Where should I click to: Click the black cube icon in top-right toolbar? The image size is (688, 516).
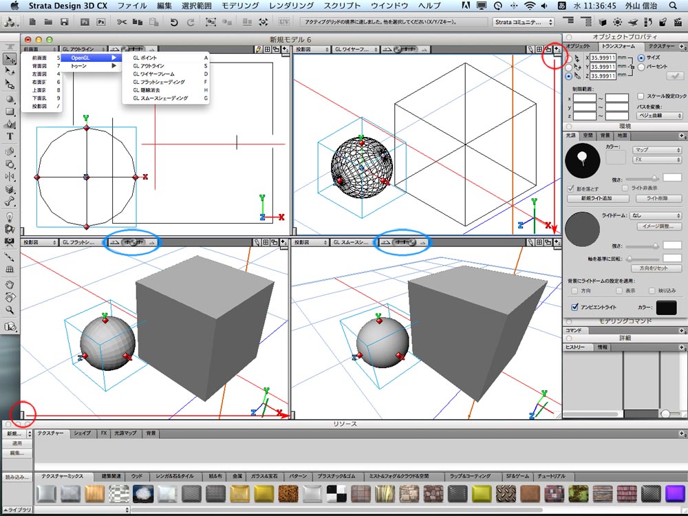[x=603, y=22]
